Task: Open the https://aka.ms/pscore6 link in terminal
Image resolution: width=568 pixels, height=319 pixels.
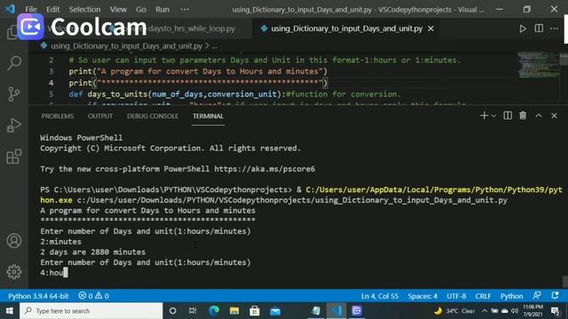Action: point(264,169)
